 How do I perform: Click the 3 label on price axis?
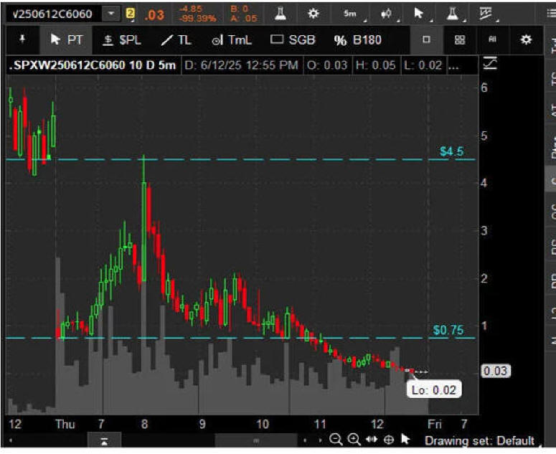tap(484, 231)
